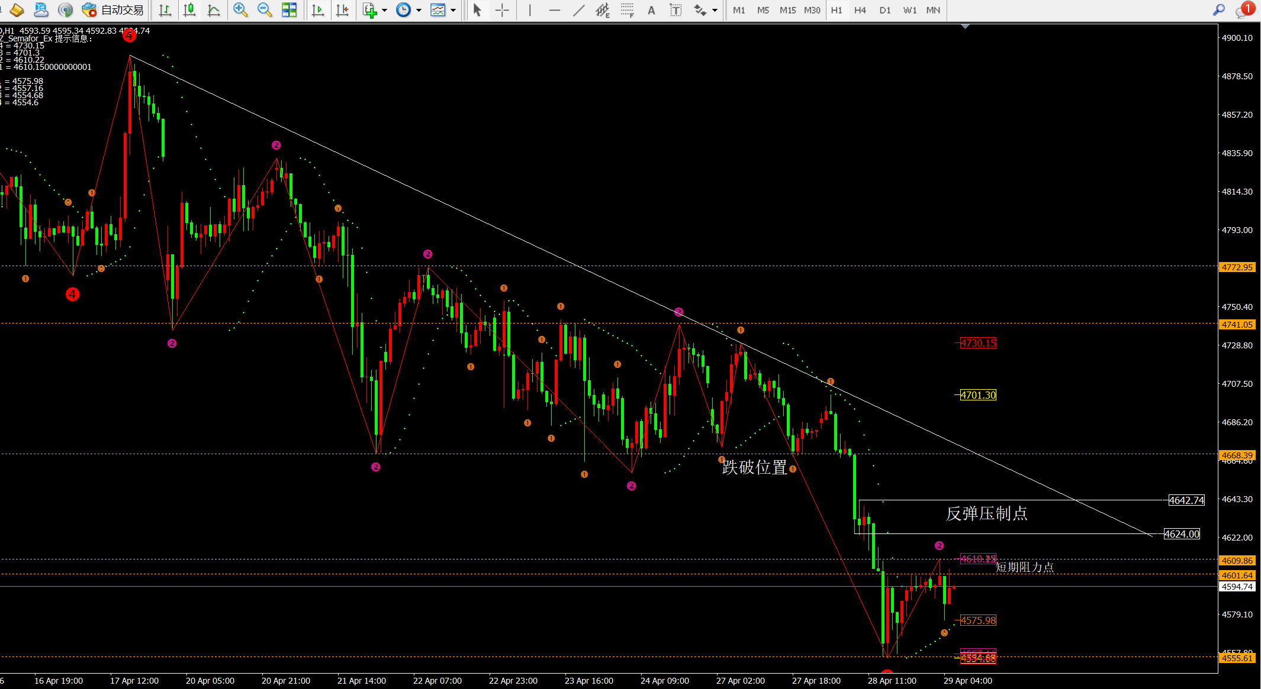
Task: Select the Fibonacci retracement tool
Action: tap(627, 10)
